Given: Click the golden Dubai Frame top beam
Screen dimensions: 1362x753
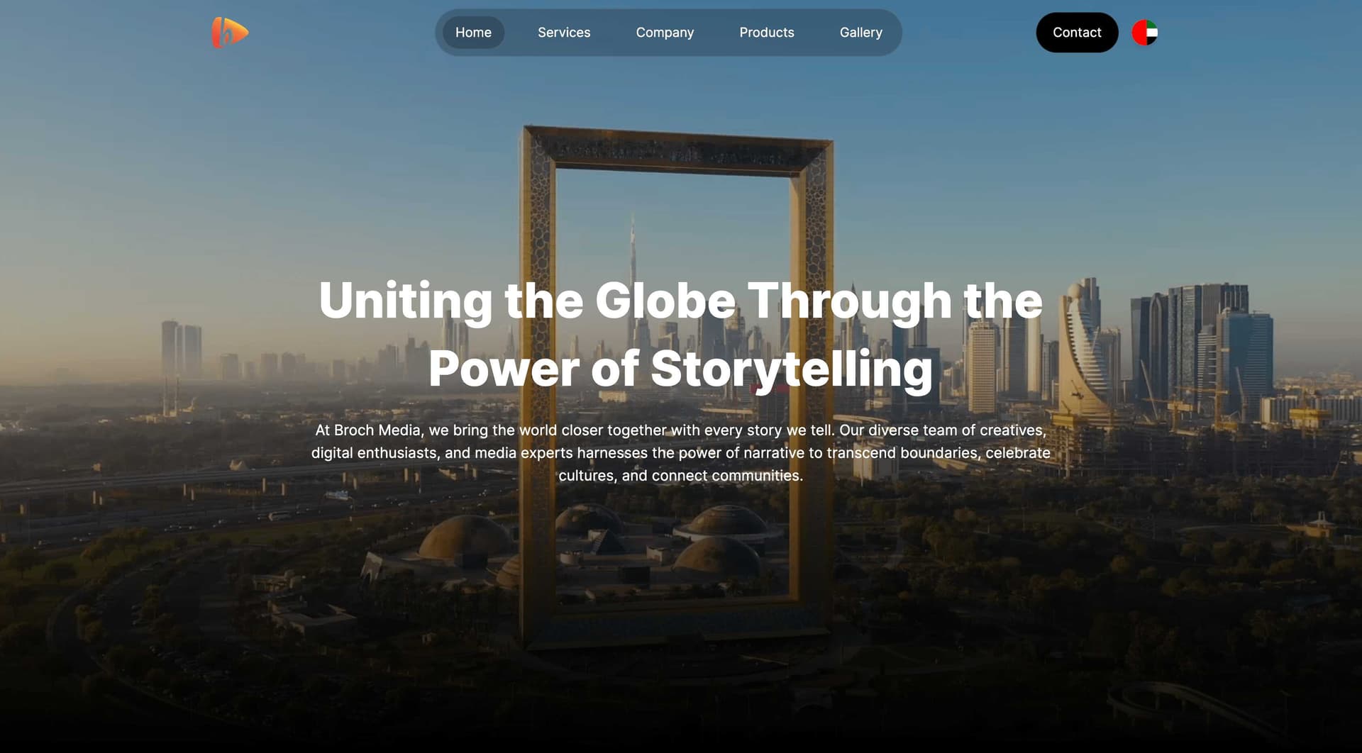Looking at the screenshot, I should pos(677,150).
